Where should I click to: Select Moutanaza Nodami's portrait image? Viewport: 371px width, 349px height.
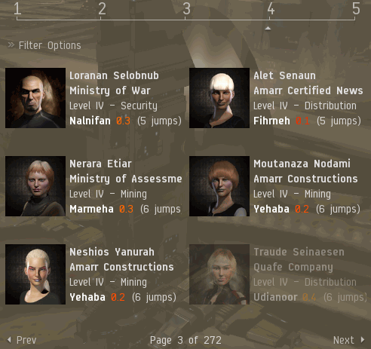(219, 186)
